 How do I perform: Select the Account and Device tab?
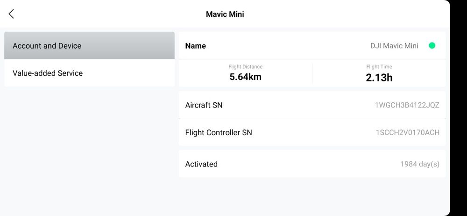89,46
